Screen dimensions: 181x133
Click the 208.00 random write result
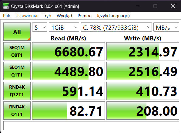click(143, 111)
